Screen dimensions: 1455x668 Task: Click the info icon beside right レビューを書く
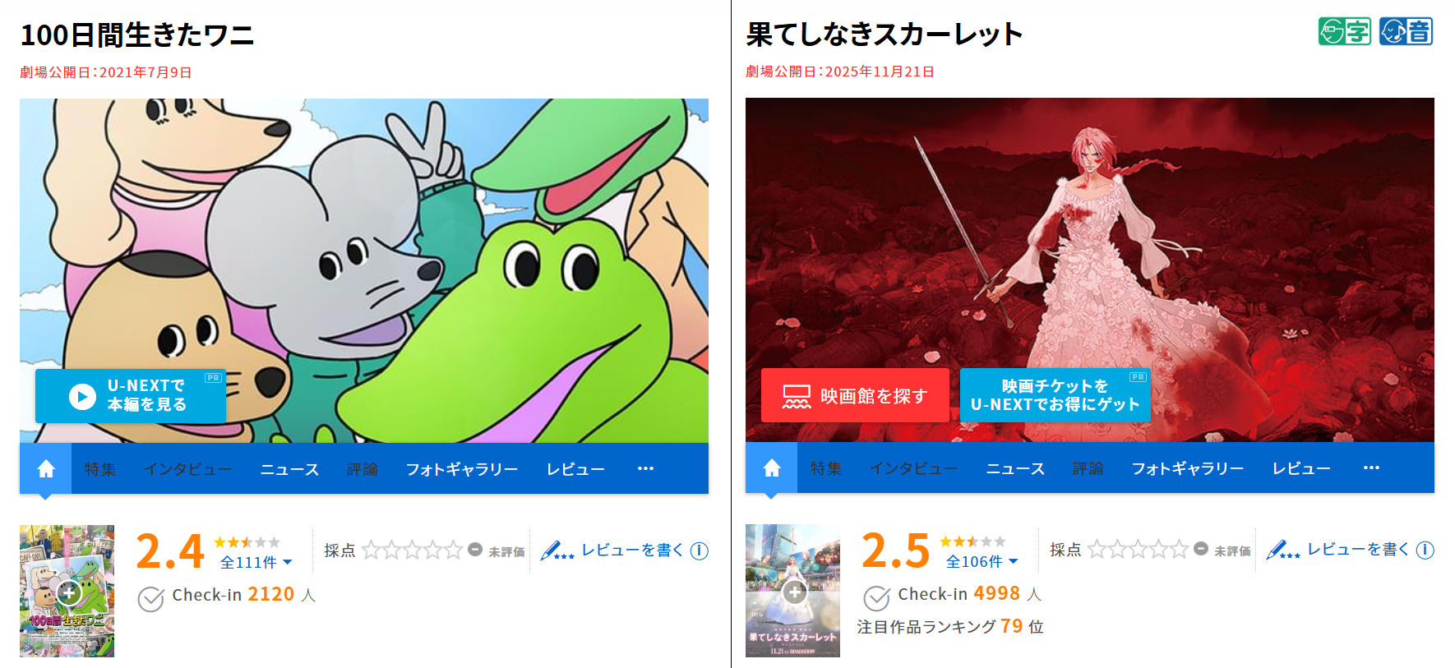click(x=1425, y=550)
